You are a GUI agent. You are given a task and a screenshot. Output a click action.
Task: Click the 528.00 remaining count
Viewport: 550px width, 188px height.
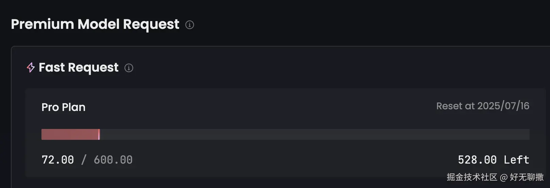pos(477,160)
